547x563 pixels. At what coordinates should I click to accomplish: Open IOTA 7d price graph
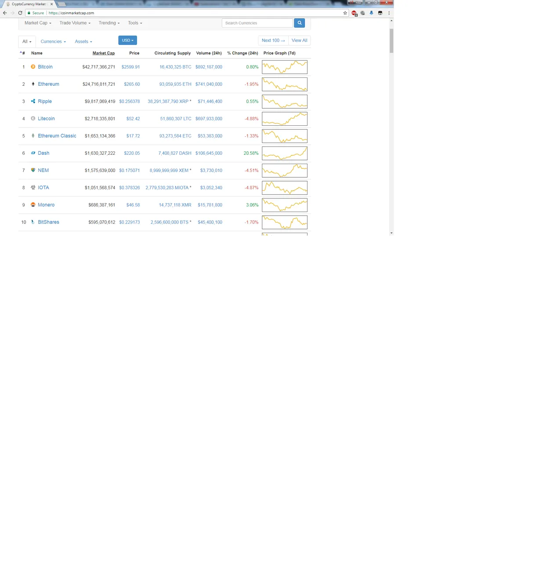click(x=285, y=188)
